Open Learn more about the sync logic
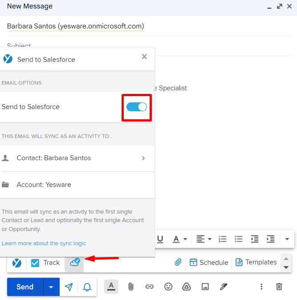Screen dimensions: 297x300 click(x=44, y=243)
